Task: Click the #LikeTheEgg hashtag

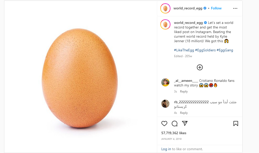Action: (184, 50)
